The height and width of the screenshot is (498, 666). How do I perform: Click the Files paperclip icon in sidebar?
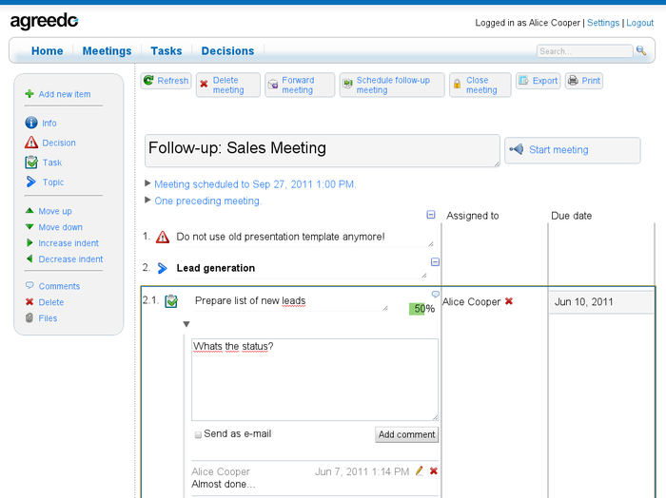[x=30, y=318]
